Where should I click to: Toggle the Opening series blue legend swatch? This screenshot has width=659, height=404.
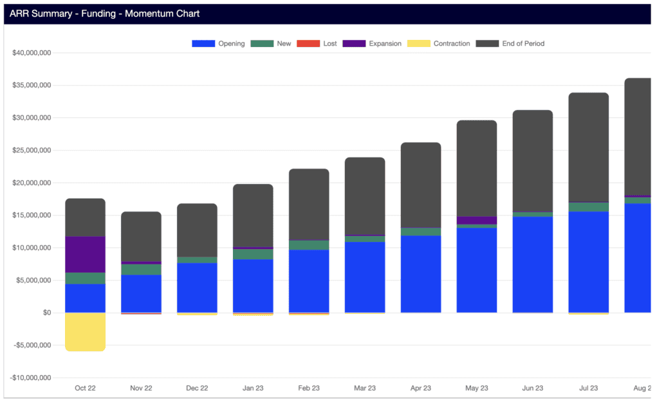(x=203, y=44)
